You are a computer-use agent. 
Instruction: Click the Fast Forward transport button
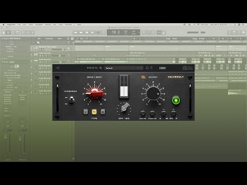tap(81, 32)
